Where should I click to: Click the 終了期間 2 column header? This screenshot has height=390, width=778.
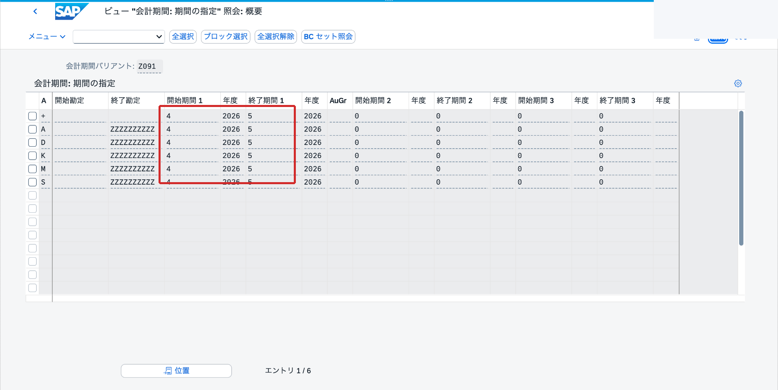click(x=462, y=100)
